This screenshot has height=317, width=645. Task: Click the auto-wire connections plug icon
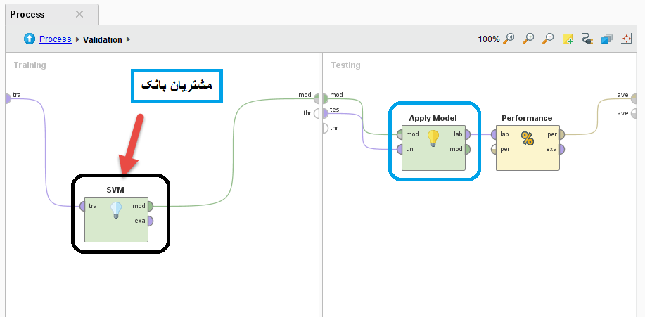587,39
